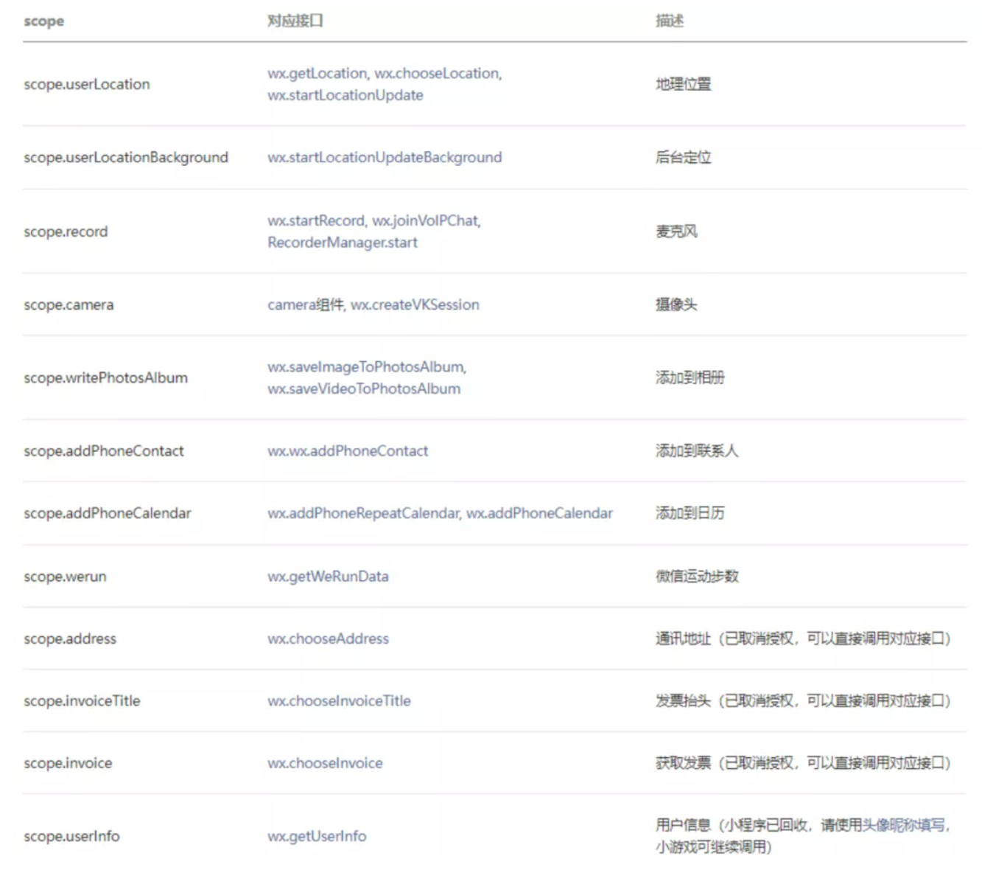Open the wx.getUserInfo API link

[x=317, y=836]
